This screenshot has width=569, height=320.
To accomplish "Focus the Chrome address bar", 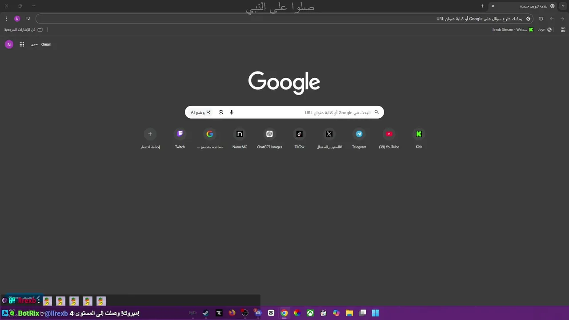I will [284, 19].
